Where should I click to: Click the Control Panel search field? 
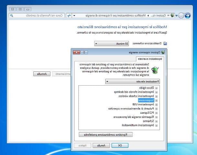tap(36, 15)
